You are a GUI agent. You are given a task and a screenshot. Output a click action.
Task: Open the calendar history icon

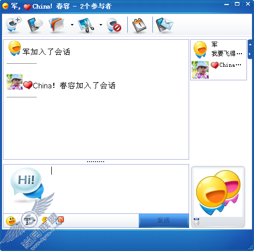139,25
